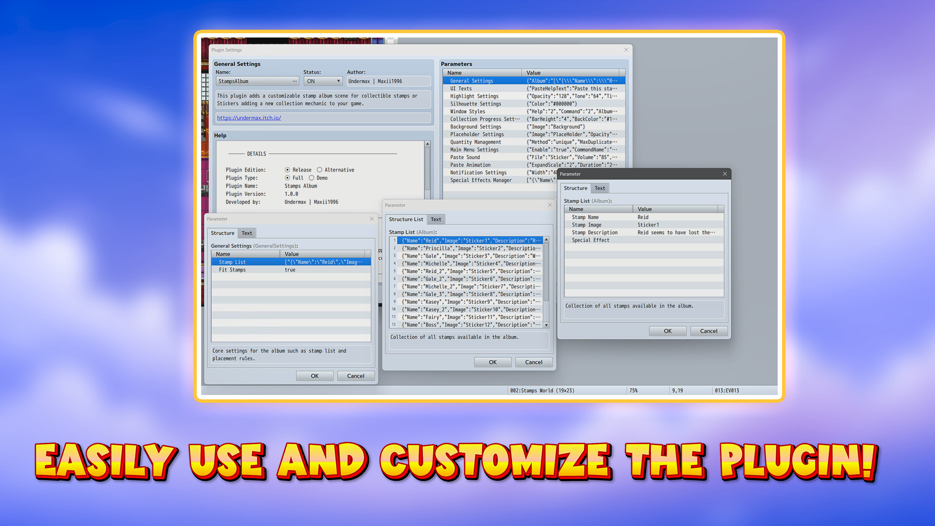
Task: Select the Paste Sound parameter
Action: 465,157
